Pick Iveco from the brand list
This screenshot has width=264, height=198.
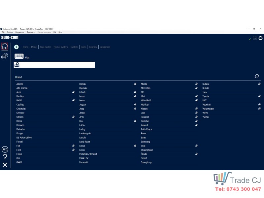(82, 100)
